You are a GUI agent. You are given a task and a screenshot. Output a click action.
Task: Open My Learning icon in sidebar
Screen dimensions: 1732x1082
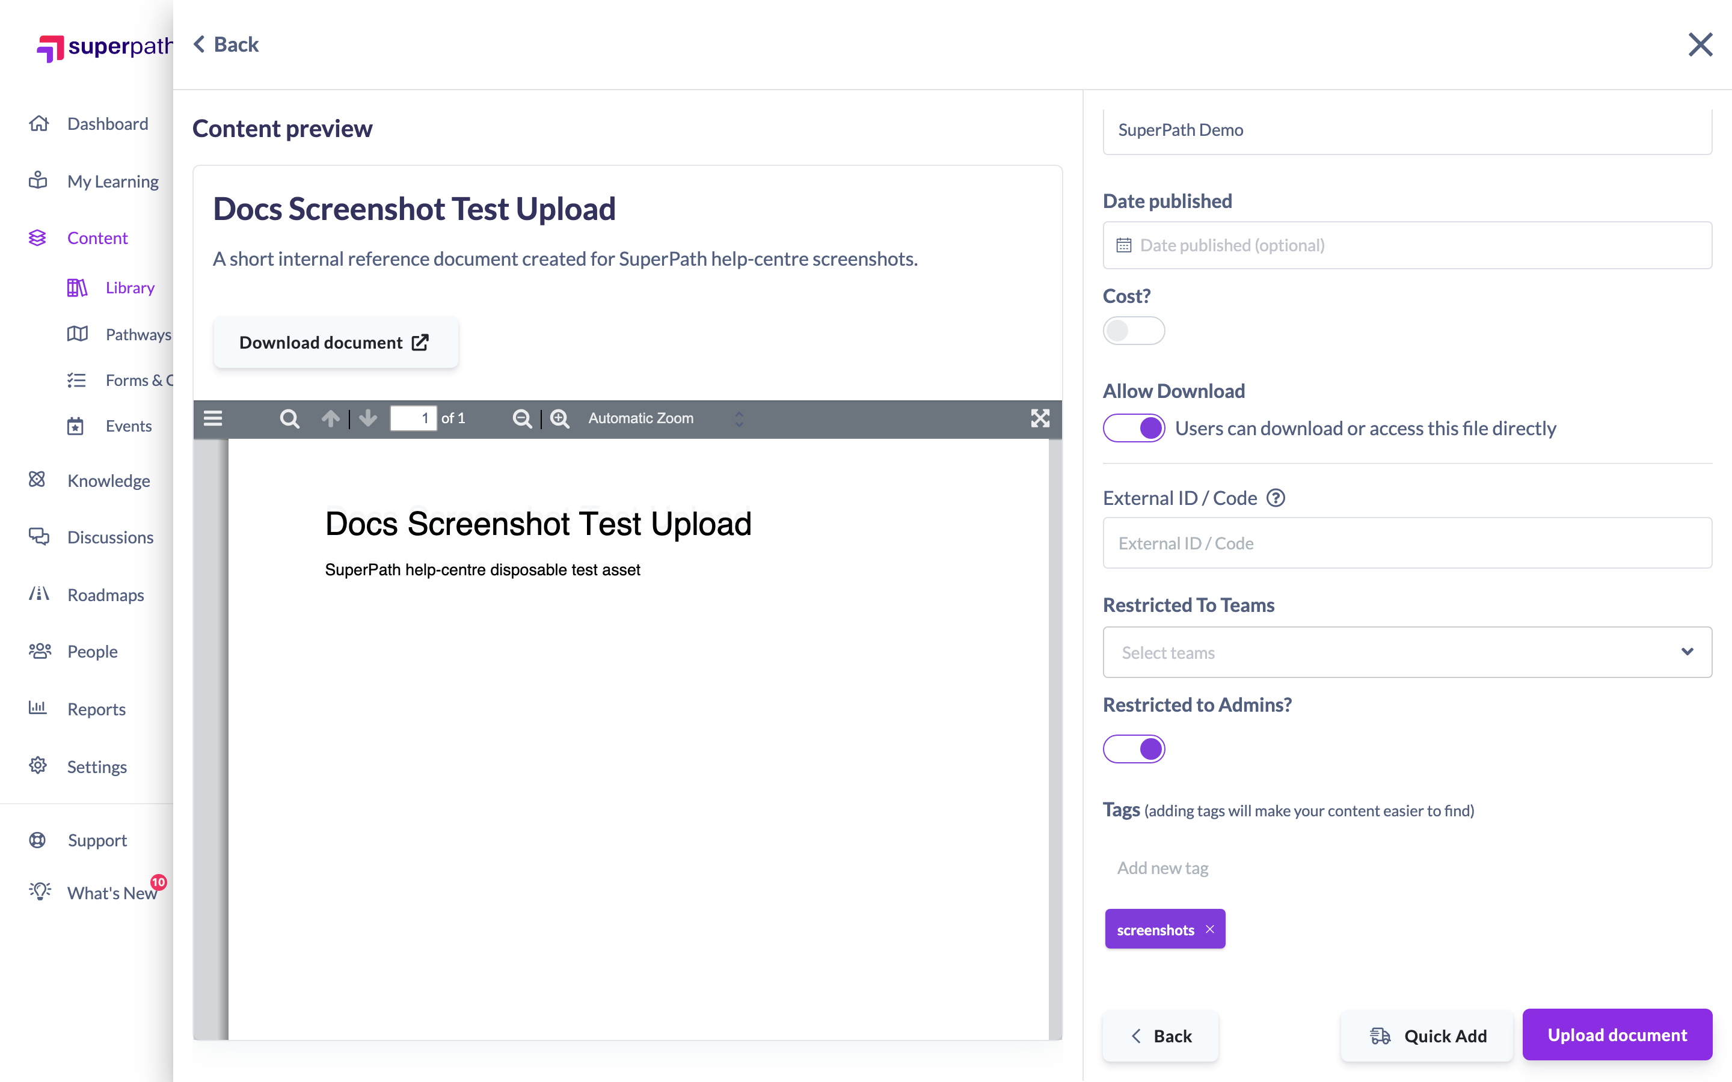(x=38, y=180)
